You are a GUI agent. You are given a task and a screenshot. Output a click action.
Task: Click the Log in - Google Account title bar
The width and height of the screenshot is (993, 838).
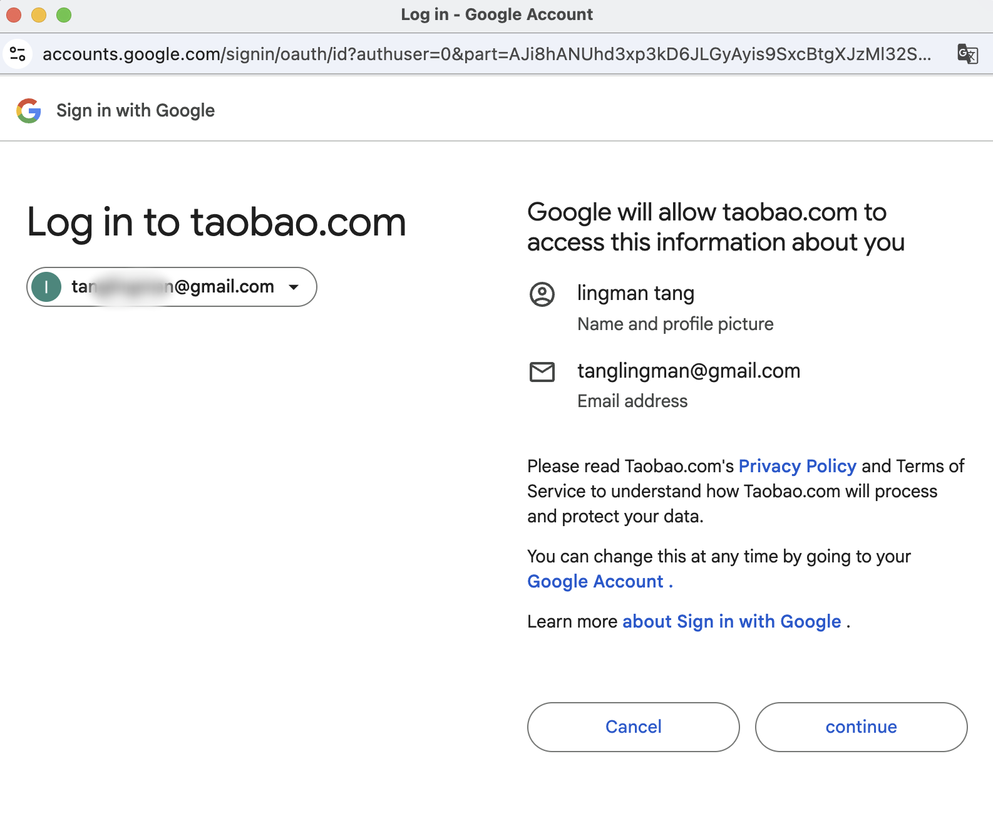click(x=496, y=14)
